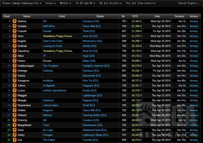Open the Armory link for Luzna
Image resolution: width=203 pixels, height=143 pixels.
pyautogui.click(x=194, y=91)
